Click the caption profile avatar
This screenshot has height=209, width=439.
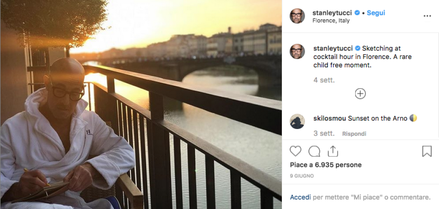[x=297, y=52]
